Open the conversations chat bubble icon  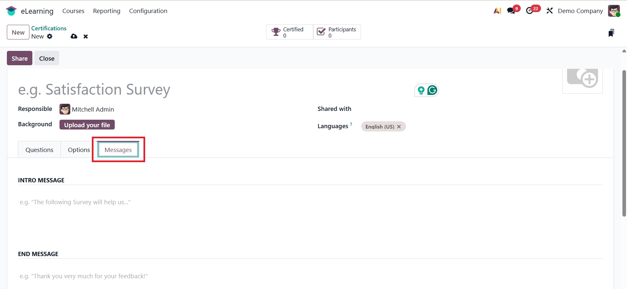coord(511,11)
